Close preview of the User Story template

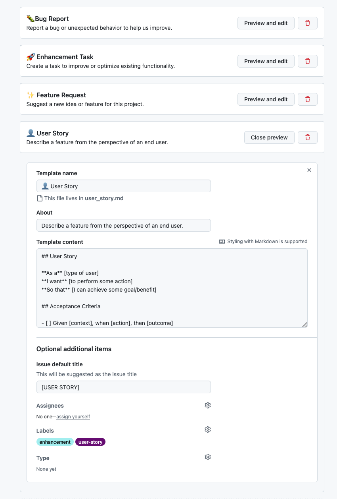tap(269, 137)
